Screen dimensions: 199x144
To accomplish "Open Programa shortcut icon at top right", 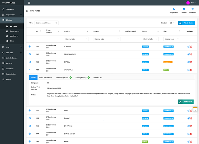I will coord(193,9).
